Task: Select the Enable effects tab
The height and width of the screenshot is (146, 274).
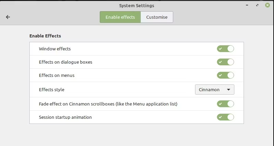Action: (x=120, y=17)
